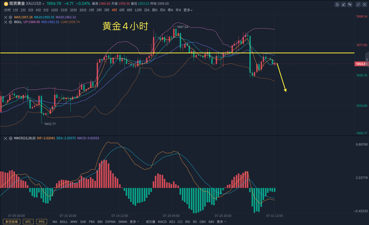Switch to the 日K timeframe tab
The image size is (369, 225).
(147, 10)
